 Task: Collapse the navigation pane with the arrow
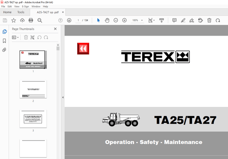pyautogui.click(x=63, y=97)
